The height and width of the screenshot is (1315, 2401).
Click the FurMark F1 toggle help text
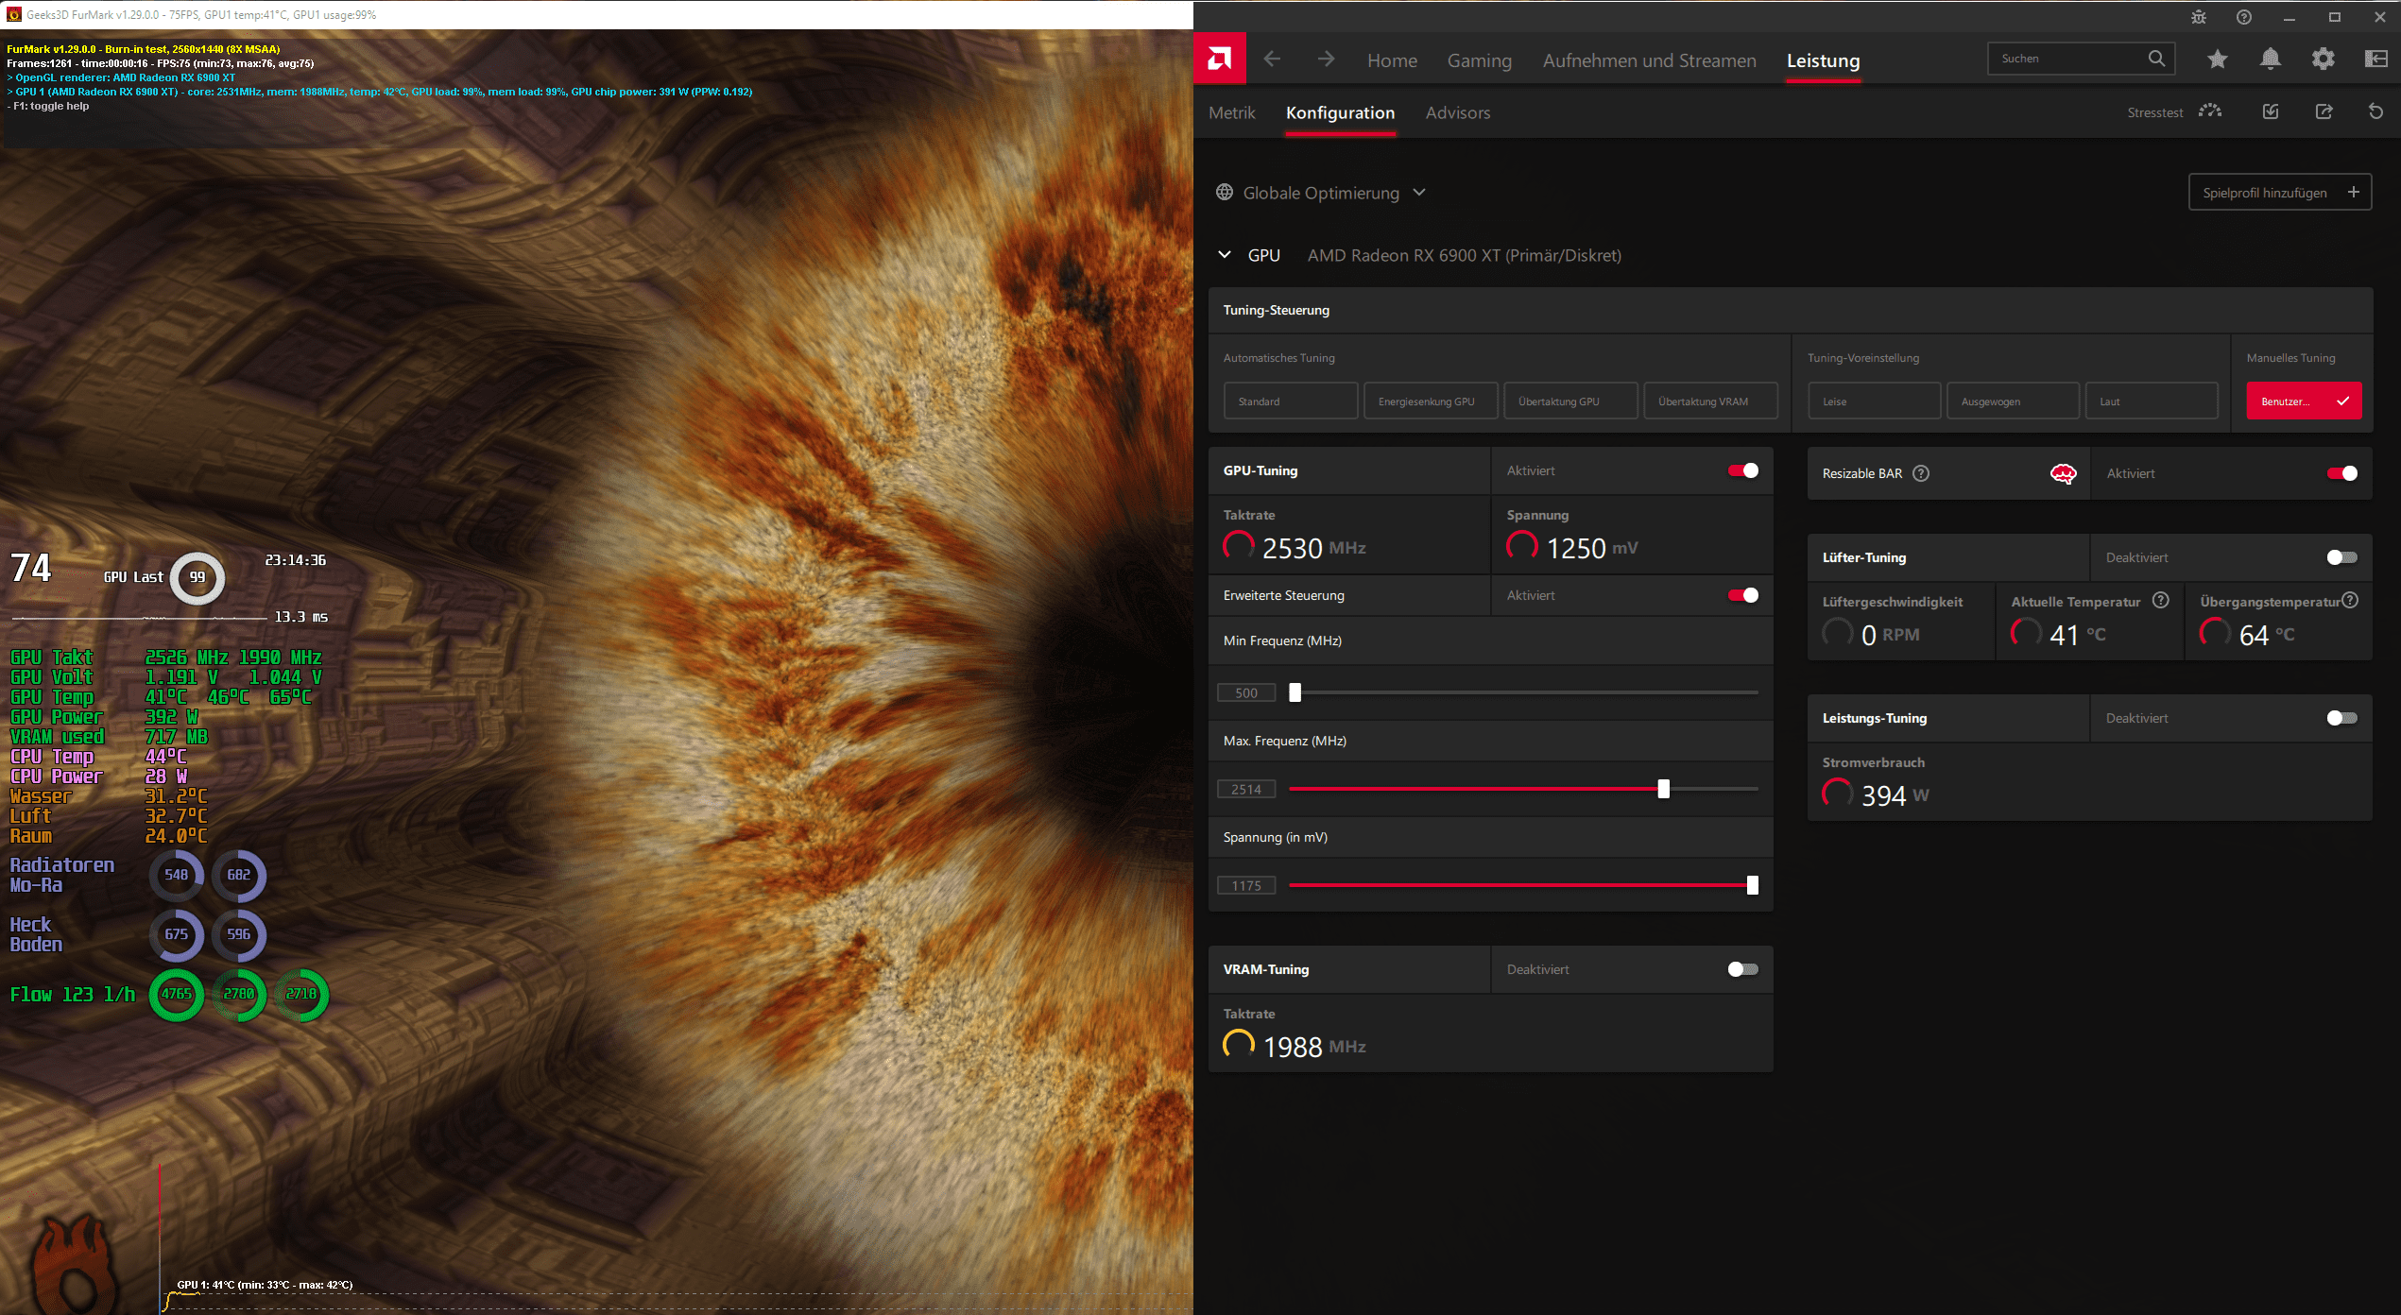click(x=48, y=106)
